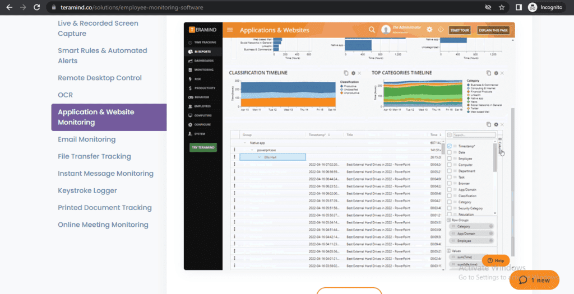Click the eye-slash tracking protection icon
Screen dimensions: 574x294
pos(487,7)
